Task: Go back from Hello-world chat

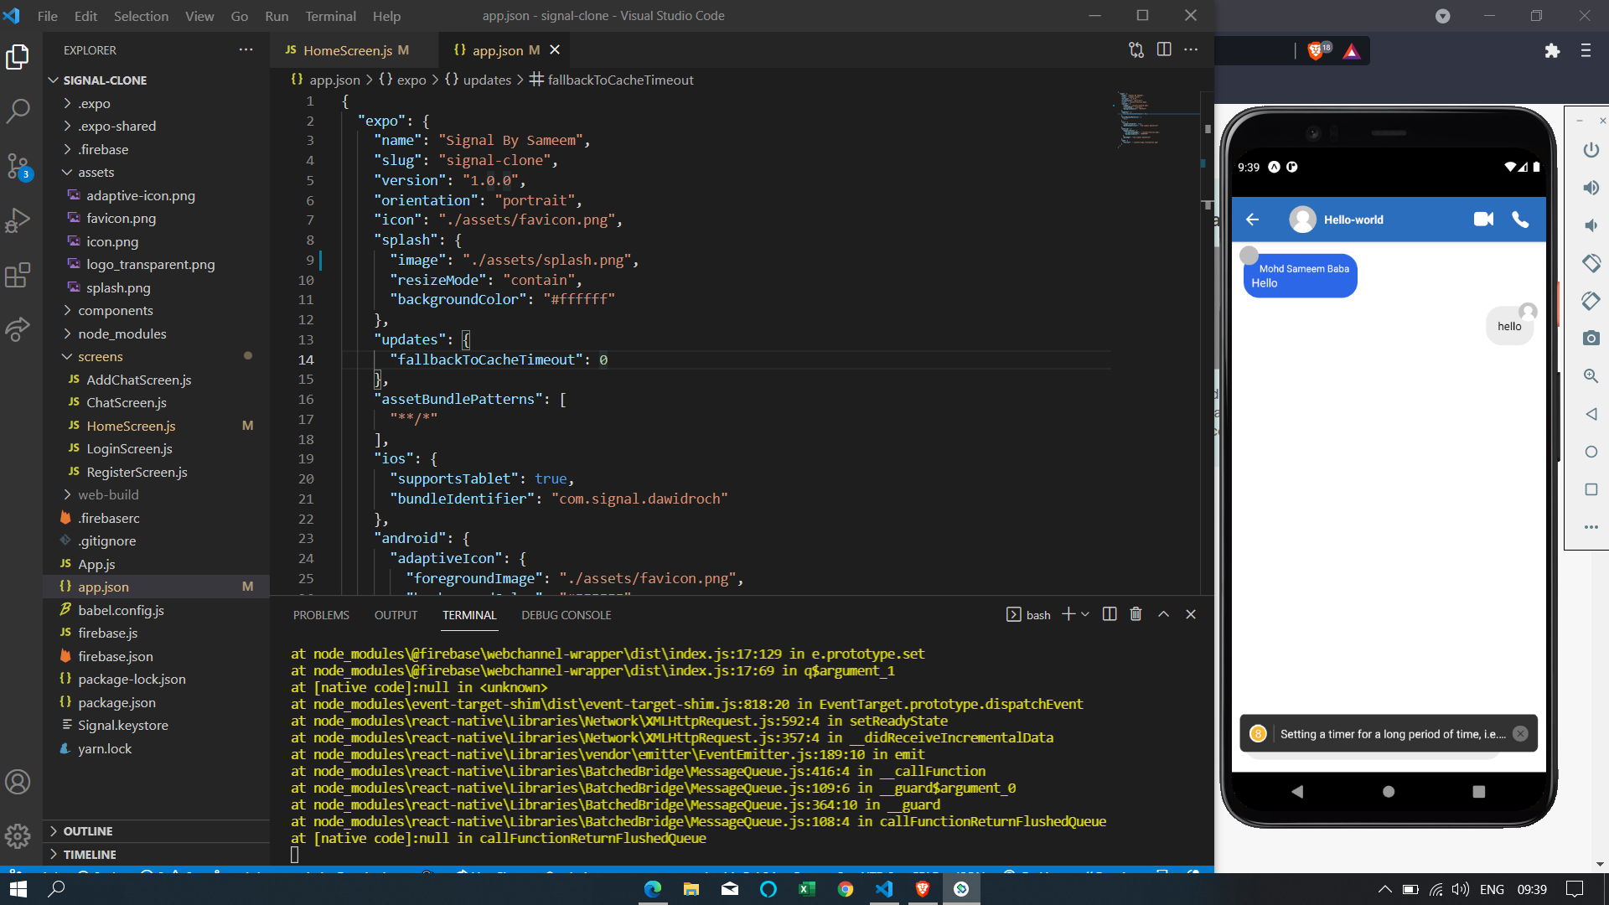Action: point(1253,220)
